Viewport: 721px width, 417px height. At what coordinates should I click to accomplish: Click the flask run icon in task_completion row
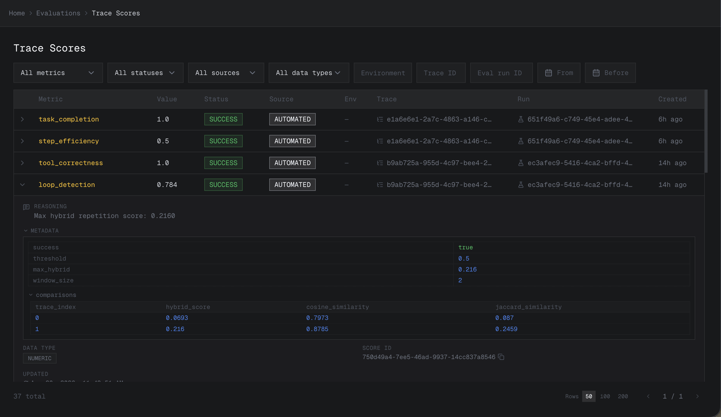click(x=521, y=119)
